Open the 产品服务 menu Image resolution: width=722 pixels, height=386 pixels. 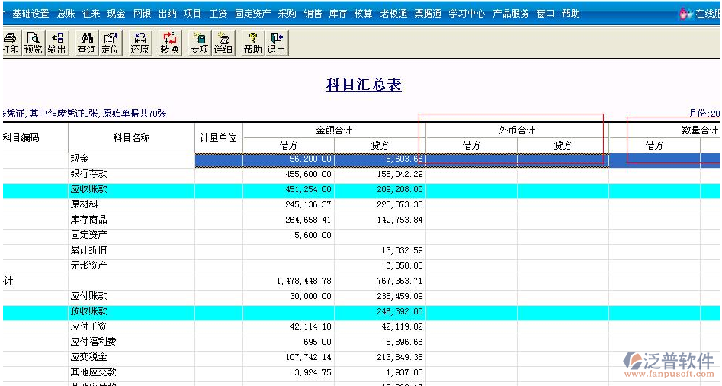point(510,14)
